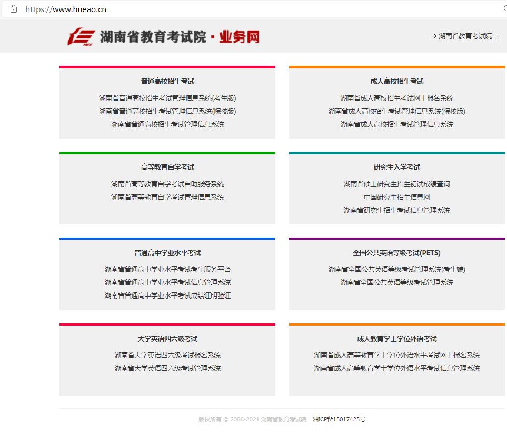Image resolution: width=507 pixels, height=434 pixels.
Task: Click the 大学英语四六级考试 section heading
Action: [167, 339]
